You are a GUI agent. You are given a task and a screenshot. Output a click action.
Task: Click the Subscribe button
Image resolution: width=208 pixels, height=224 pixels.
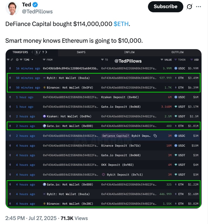[x=165, y=7]
